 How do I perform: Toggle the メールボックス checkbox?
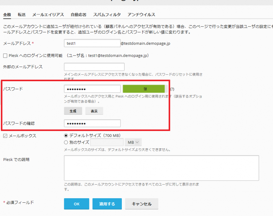[5, 136]
